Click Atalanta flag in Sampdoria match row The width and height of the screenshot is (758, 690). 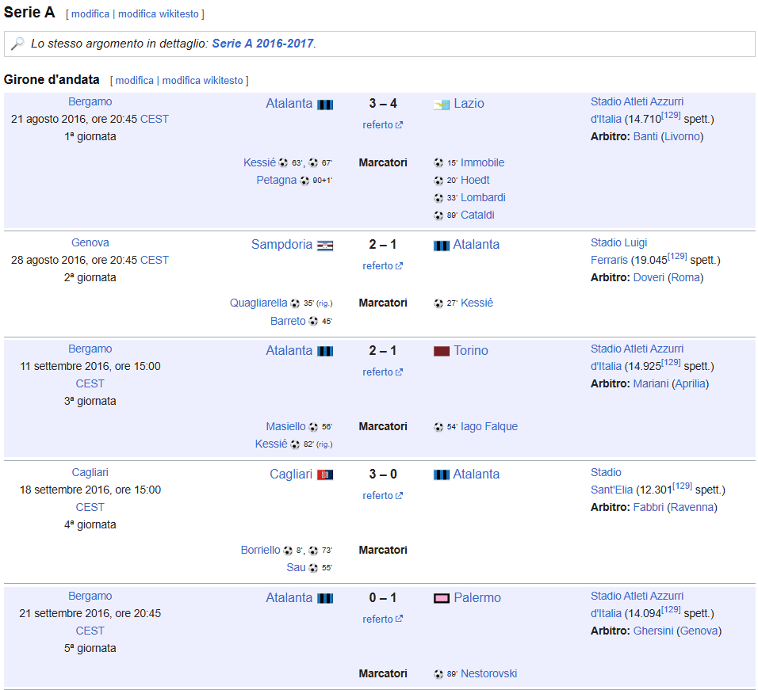tap(442, 246)
